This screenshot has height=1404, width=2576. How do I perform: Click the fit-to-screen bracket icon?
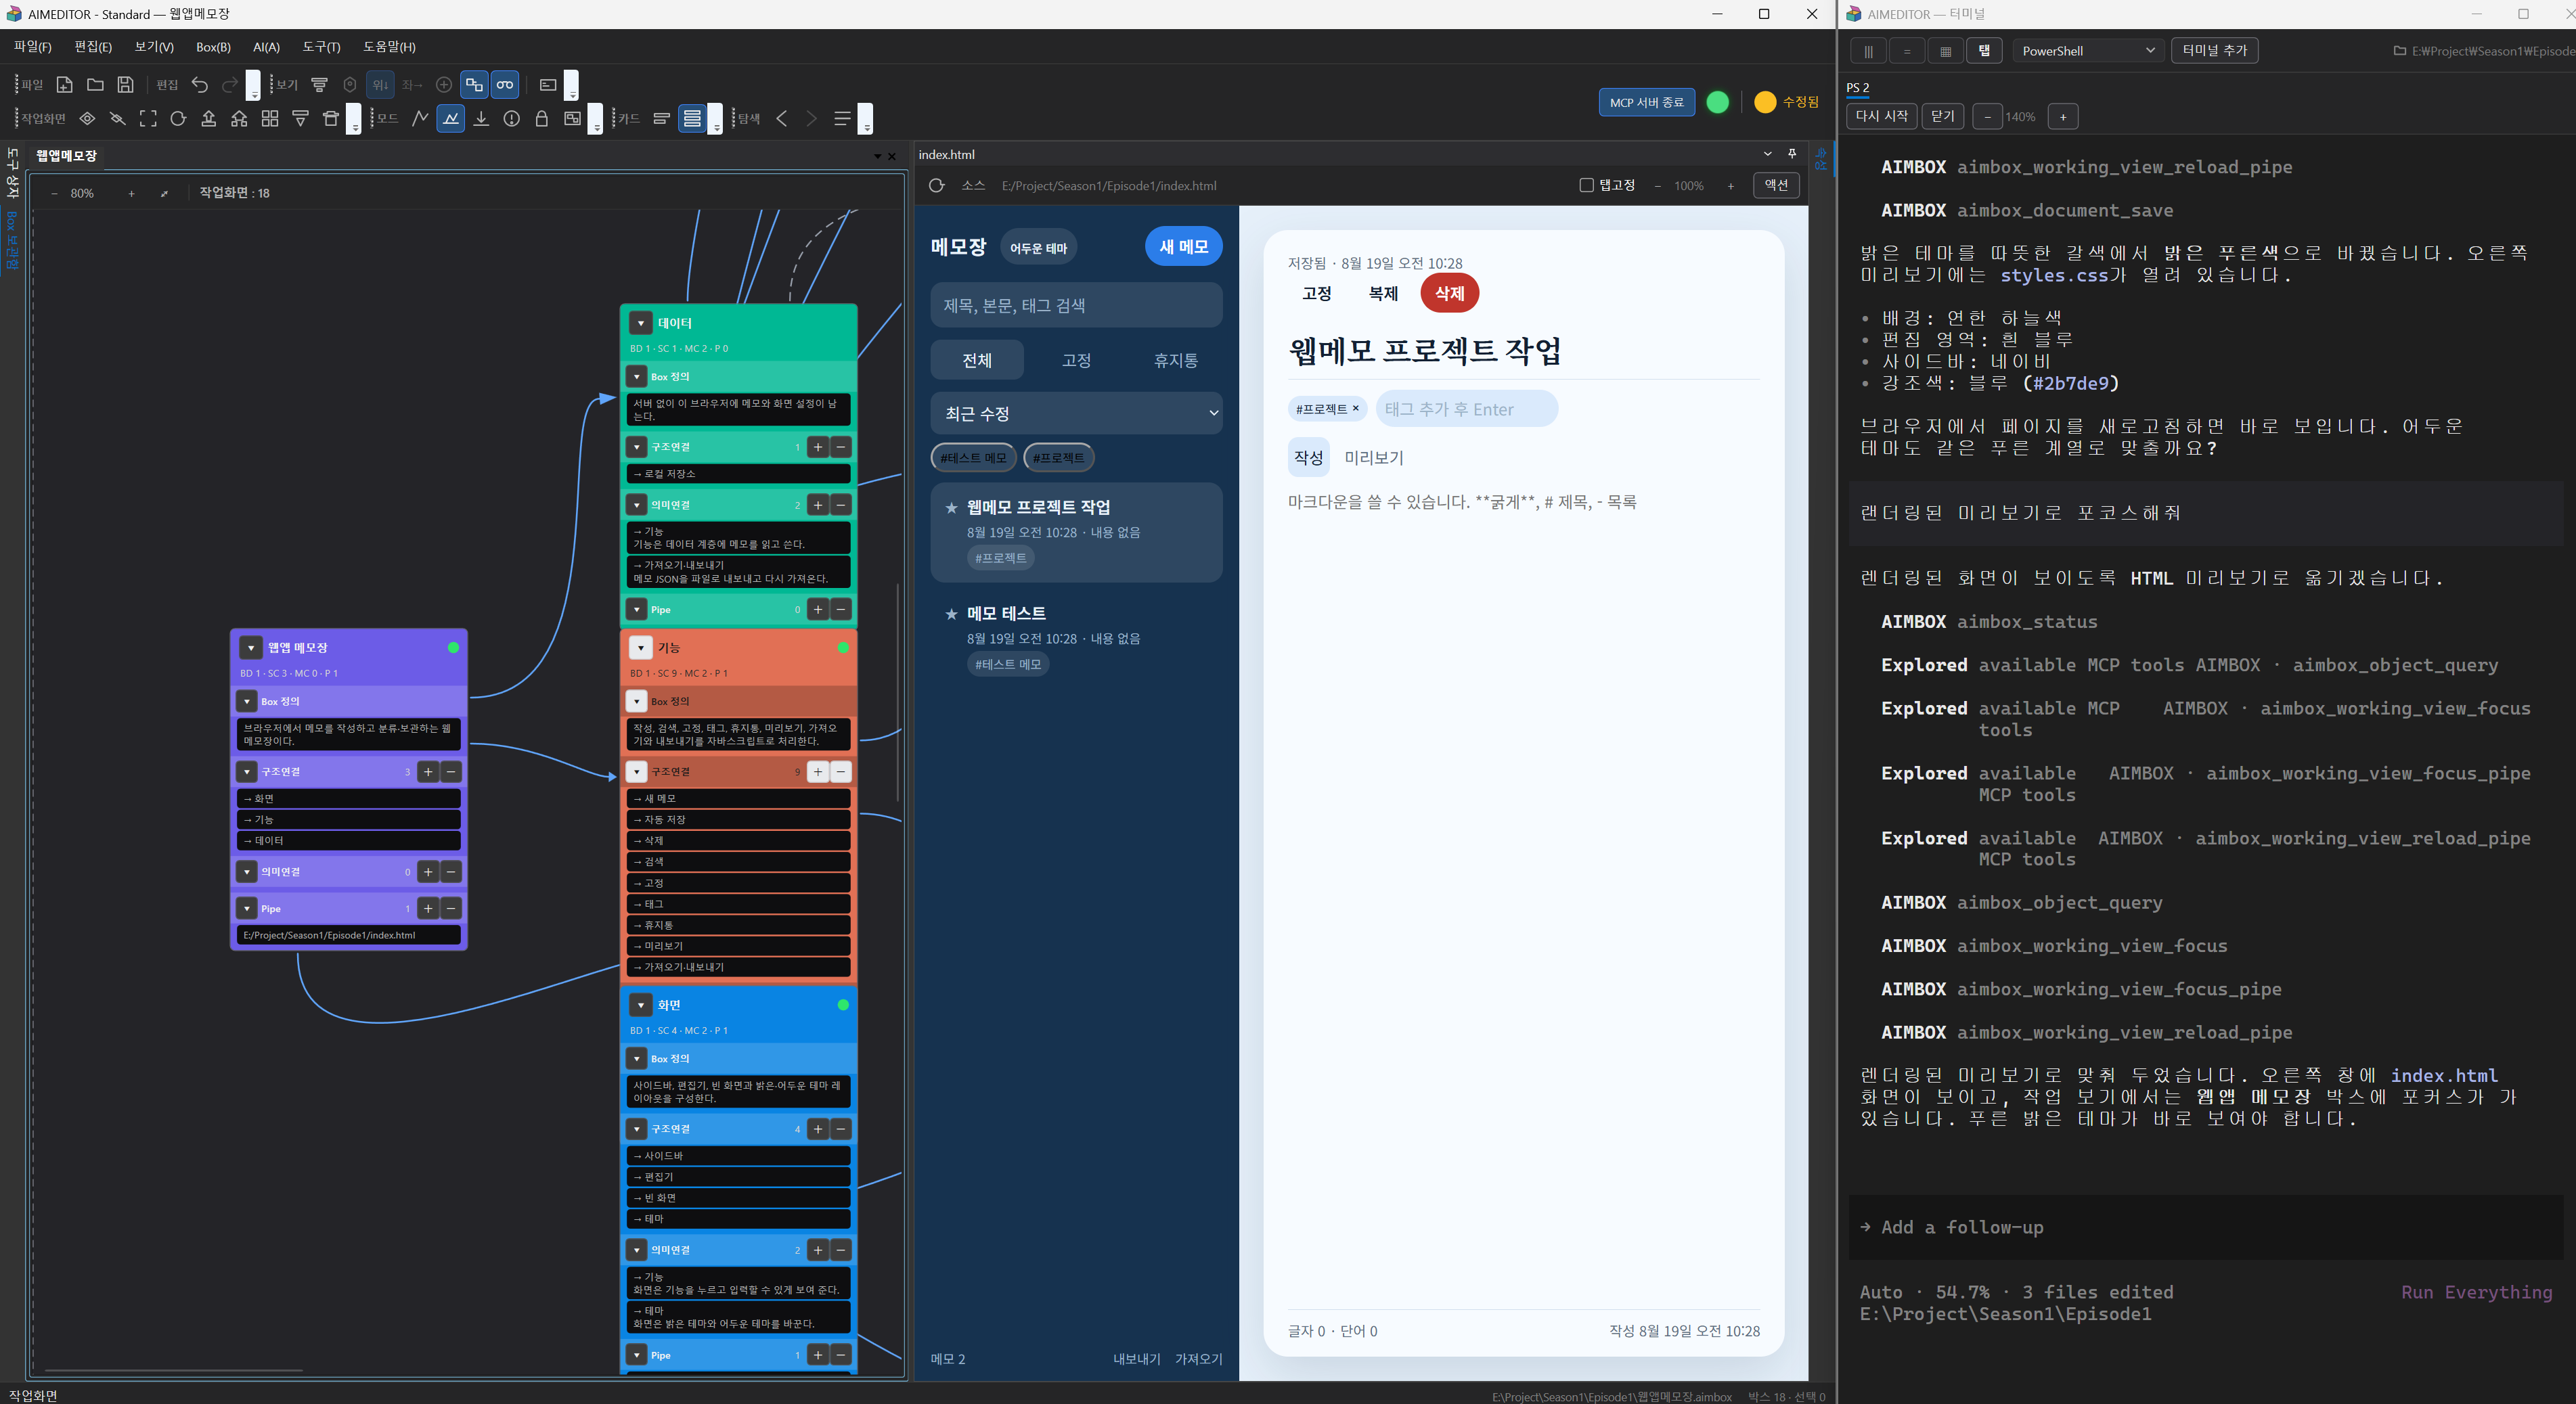point(148,119)
